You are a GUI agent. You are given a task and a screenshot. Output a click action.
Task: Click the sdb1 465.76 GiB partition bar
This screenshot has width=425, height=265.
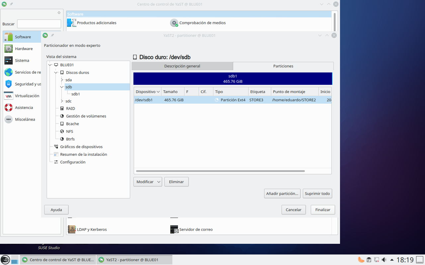point(232,79)
